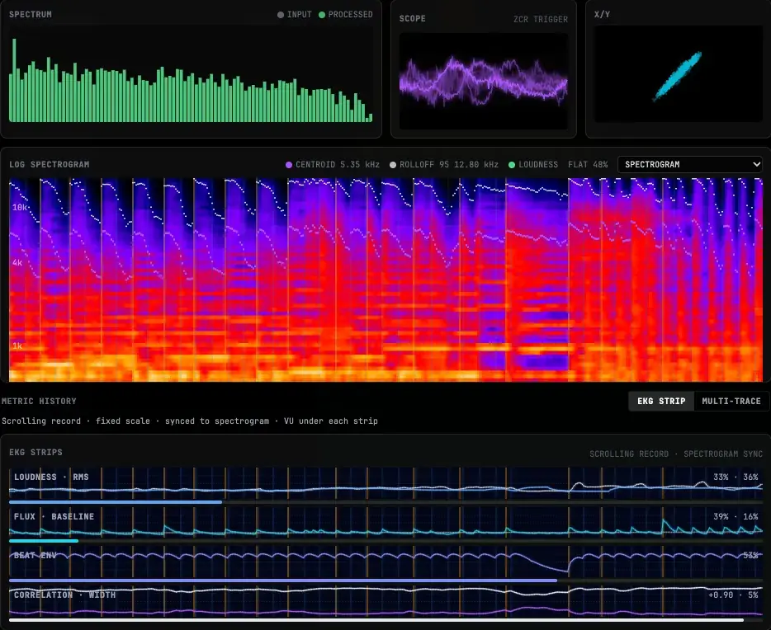
Task: Click the LOUDNESS · RMS strip label
Action: 51,477
